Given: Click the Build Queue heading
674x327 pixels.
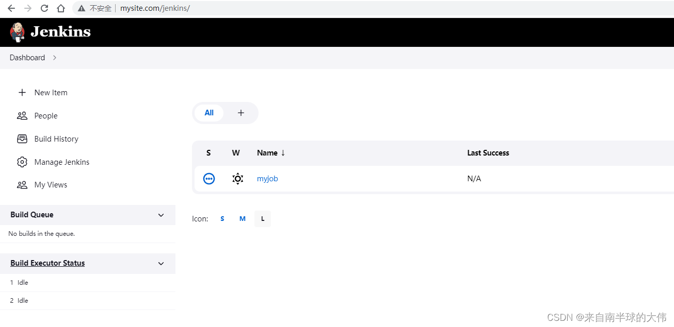Looking at the screenshot, I should pyautogui.click(x=32, y=215).
